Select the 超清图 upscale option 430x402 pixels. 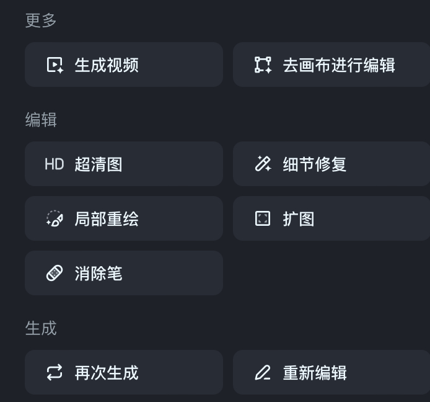99,164
